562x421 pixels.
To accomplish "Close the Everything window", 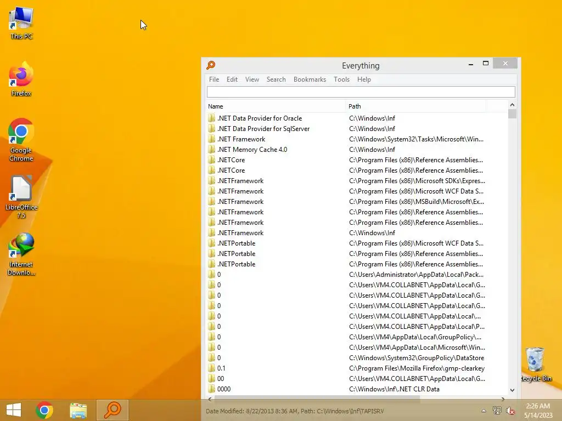I will click(x=505, y=64).
